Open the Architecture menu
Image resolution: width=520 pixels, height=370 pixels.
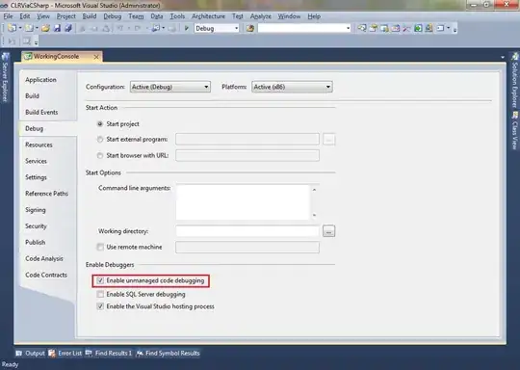click(208, 16)
